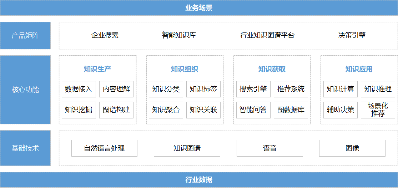Open 企业搜索 product
Screen dimensions: 398x188
click(x=105, y=35)
